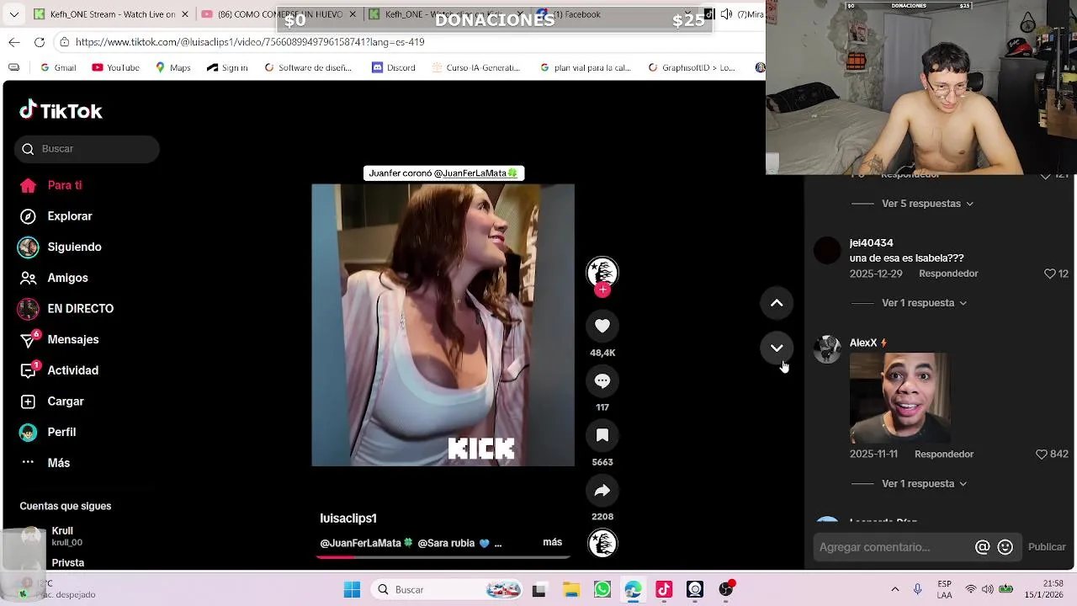This screenshot has width=1077, height=606.
Task: Go to the Explorar section
Action: [56, 216]
